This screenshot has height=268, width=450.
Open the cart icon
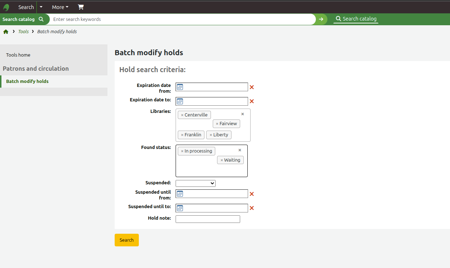click(81, 7)
